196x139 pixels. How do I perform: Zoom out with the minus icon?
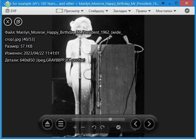[x=83, y=127]
